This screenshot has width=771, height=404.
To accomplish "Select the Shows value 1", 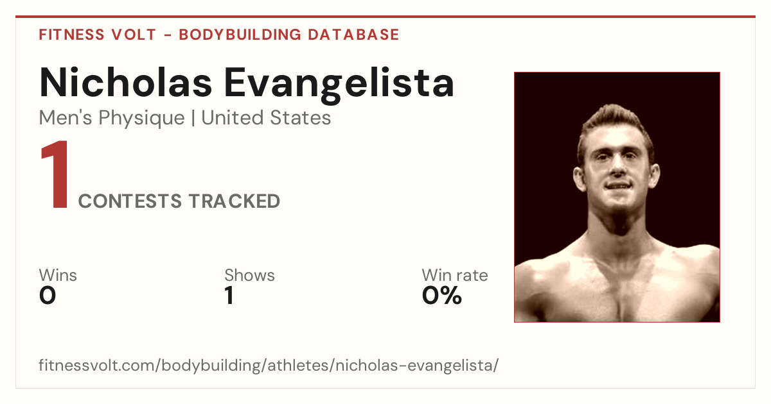I will [229, 296].
